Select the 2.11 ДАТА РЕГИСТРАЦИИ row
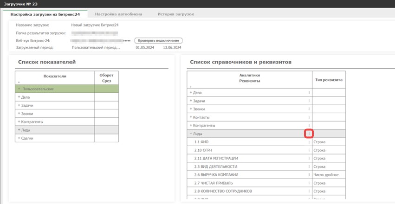395x204 pixels. (x=249, y=158)
